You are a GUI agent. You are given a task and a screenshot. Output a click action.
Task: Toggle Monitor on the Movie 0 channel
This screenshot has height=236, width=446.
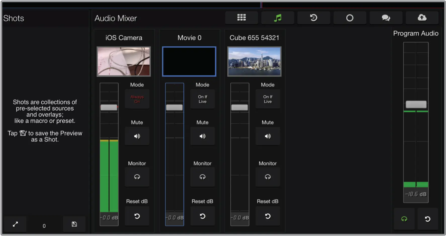point(202,177)
